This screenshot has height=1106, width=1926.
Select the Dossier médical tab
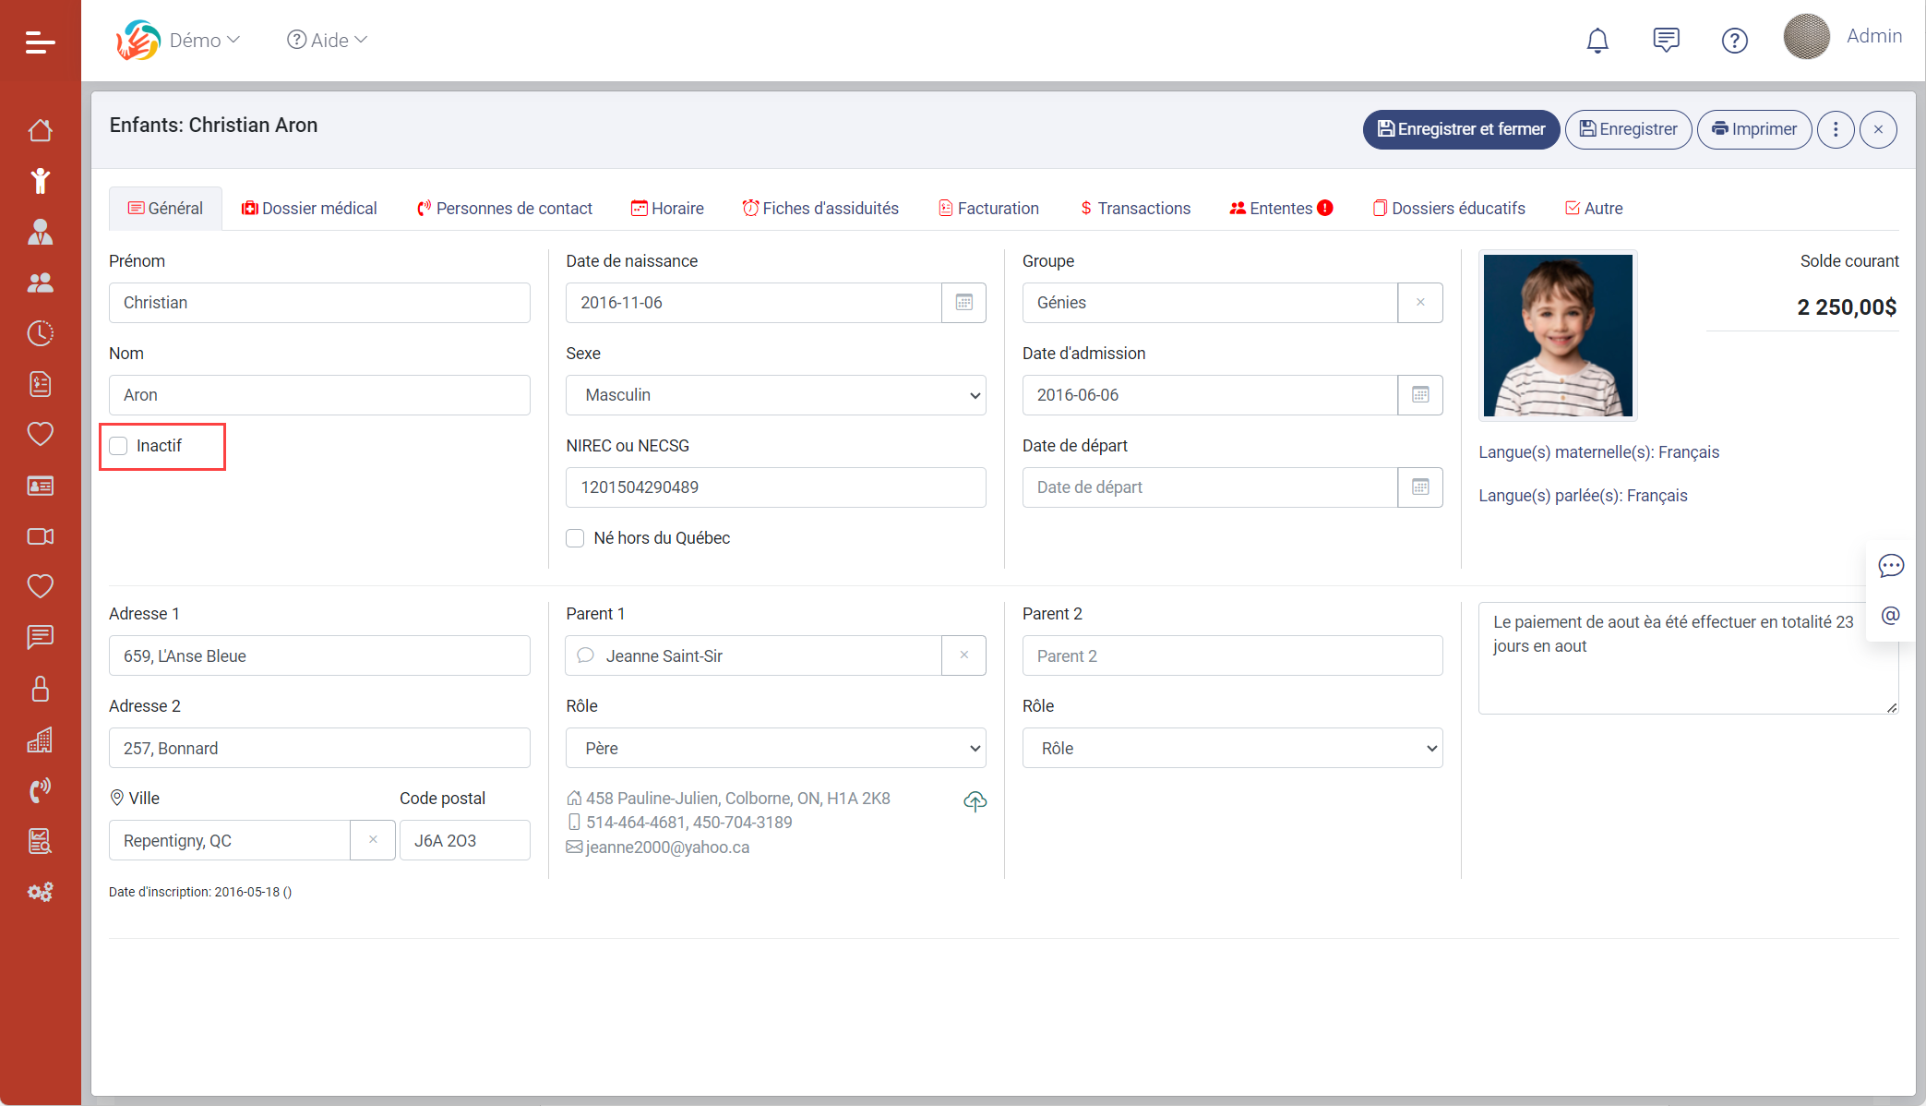pos(307,208)
